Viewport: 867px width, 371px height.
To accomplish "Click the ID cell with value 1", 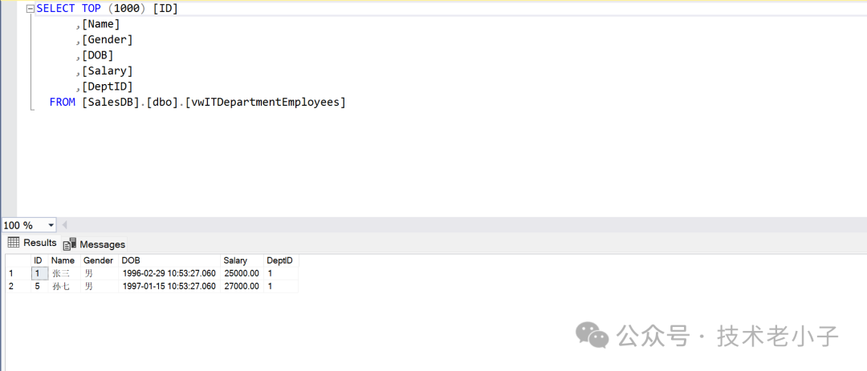I will pyautogui.click(x=39, y=273).
